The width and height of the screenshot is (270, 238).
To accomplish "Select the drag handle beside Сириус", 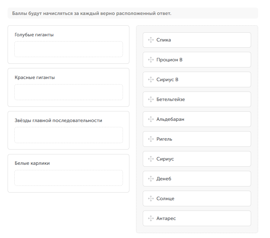I will [x=151, y=159].
